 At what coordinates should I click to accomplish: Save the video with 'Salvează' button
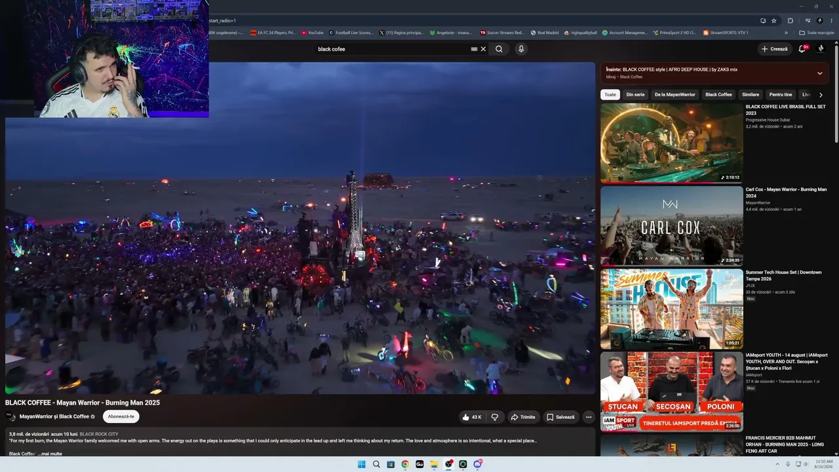[561, 417]
